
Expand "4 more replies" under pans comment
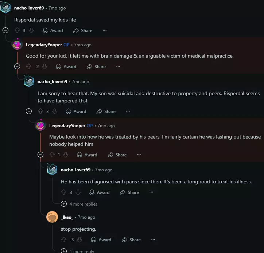click(64, 204)
